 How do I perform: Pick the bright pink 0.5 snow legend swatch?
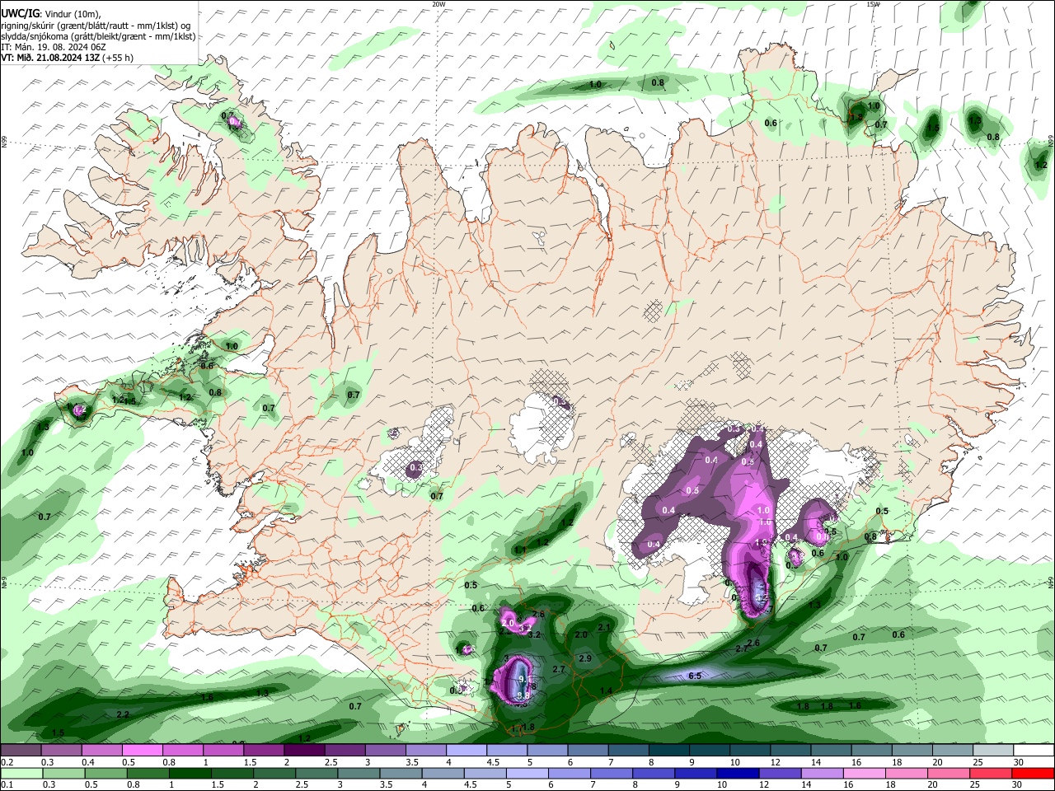[142, 750]
